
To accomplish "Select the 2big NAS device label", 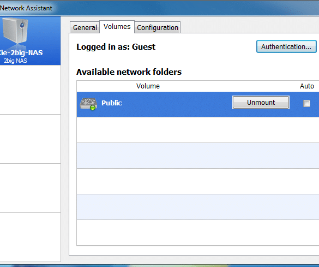I will 15,61.
